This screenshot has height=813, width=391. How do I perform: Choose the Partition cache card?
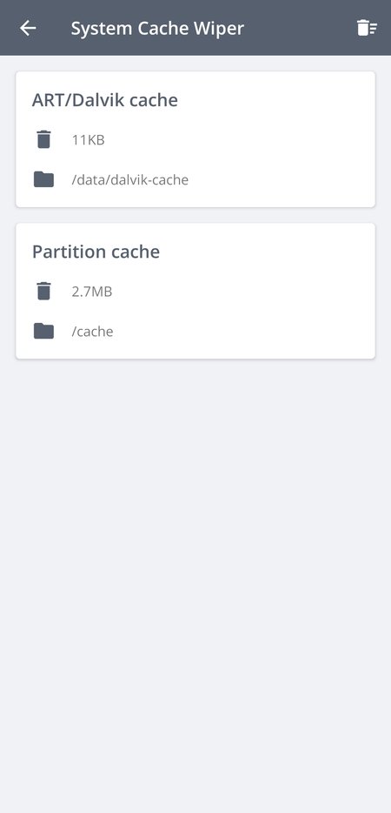pyautogui.click(x=195, y=291)
